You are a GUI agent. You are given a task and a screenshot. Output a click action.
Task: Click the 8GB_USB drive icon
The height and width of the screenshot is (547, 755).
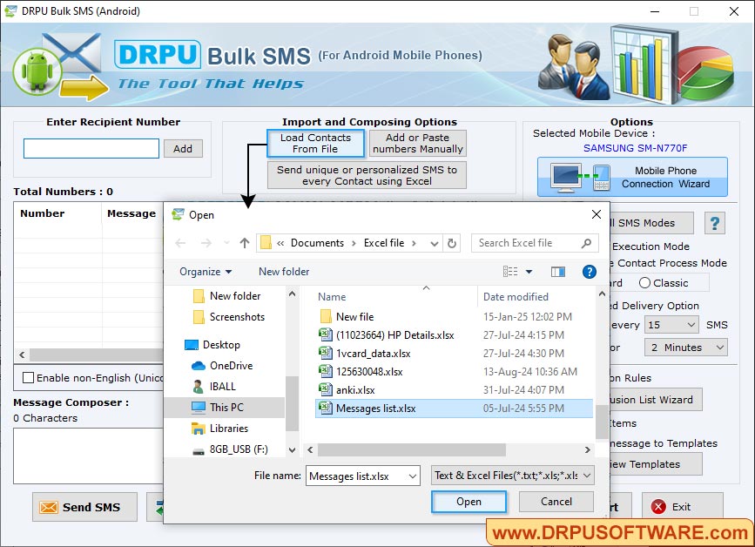click(x=199, y=451)
